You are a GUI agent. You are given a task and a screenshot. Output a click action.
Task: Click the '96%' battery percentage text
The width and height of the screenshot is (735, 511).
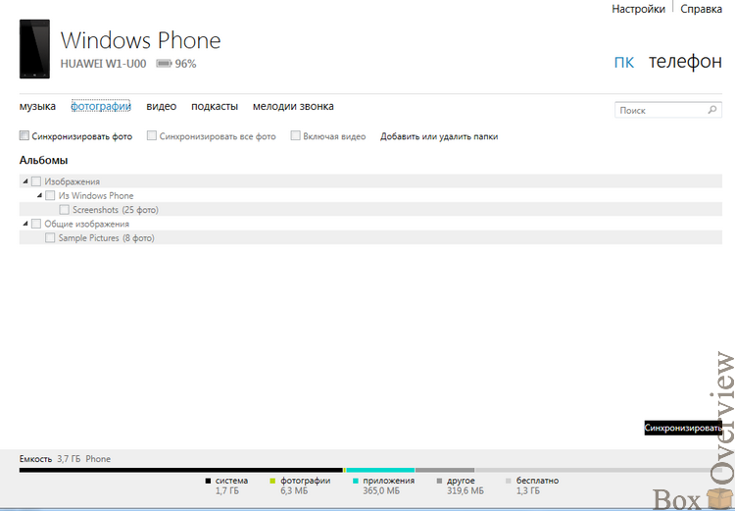click(x=185, y=64)
